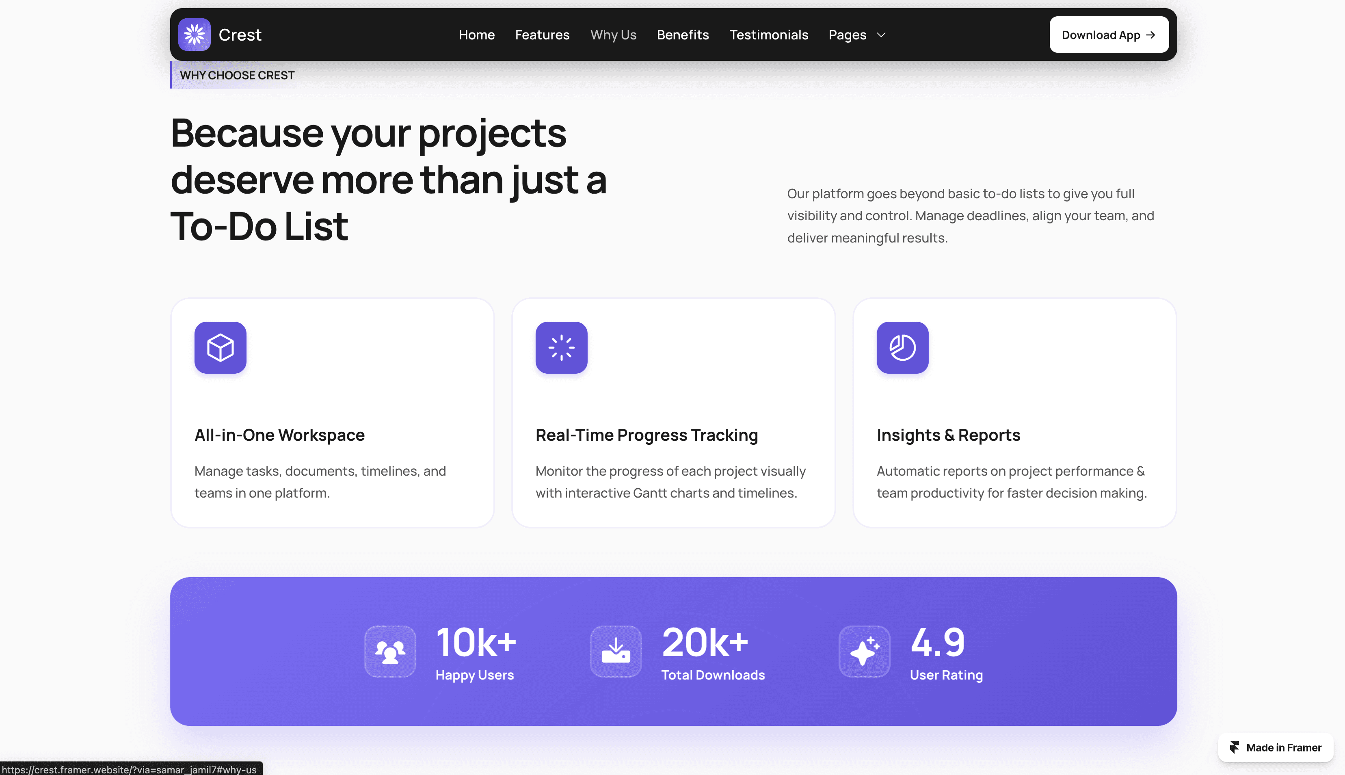Click the Crest brand name text
The width and height of the screenshot is (1345, 775).
click(x=240, y=35)
